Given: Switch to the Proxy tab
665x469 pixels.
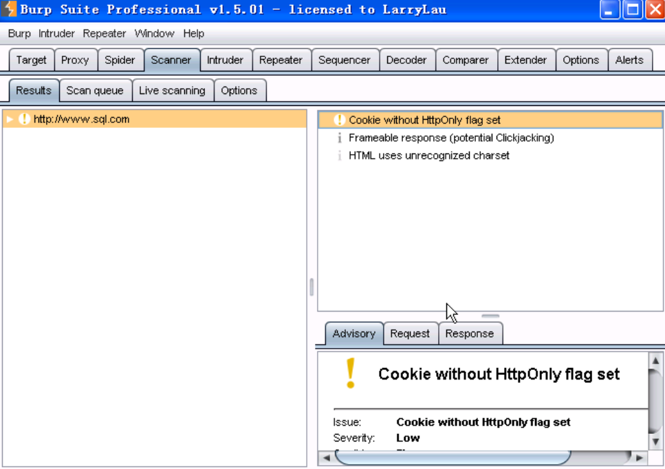Looking at the screenshot, I should pos(75,61).
